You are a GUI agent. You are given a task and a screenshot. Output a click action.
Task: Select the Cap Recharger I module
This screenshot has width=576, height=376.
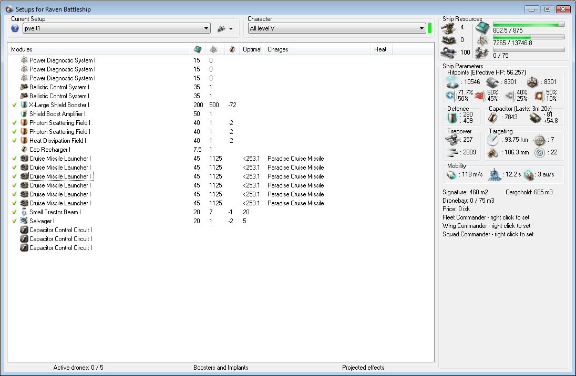[49, 150]
